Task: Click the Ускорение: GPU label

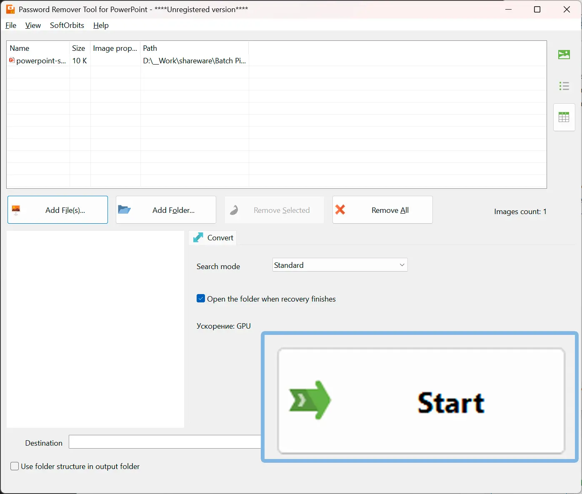Action: click(224, 326)
